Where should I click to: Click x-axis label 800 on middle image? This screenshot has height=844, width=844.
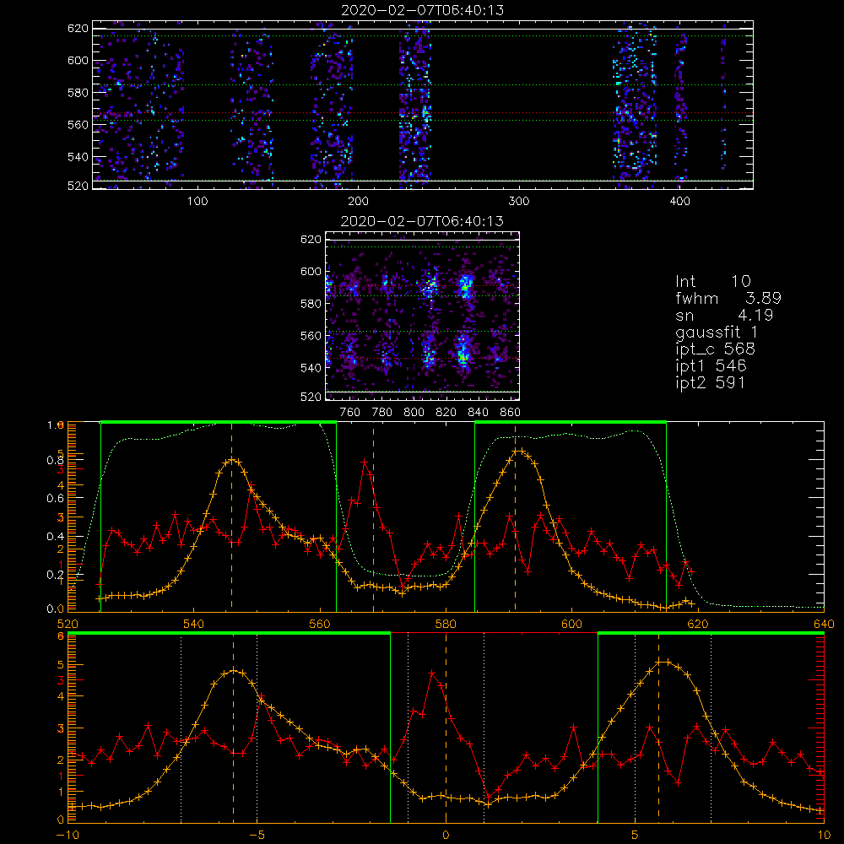click(x=414, y=413)
